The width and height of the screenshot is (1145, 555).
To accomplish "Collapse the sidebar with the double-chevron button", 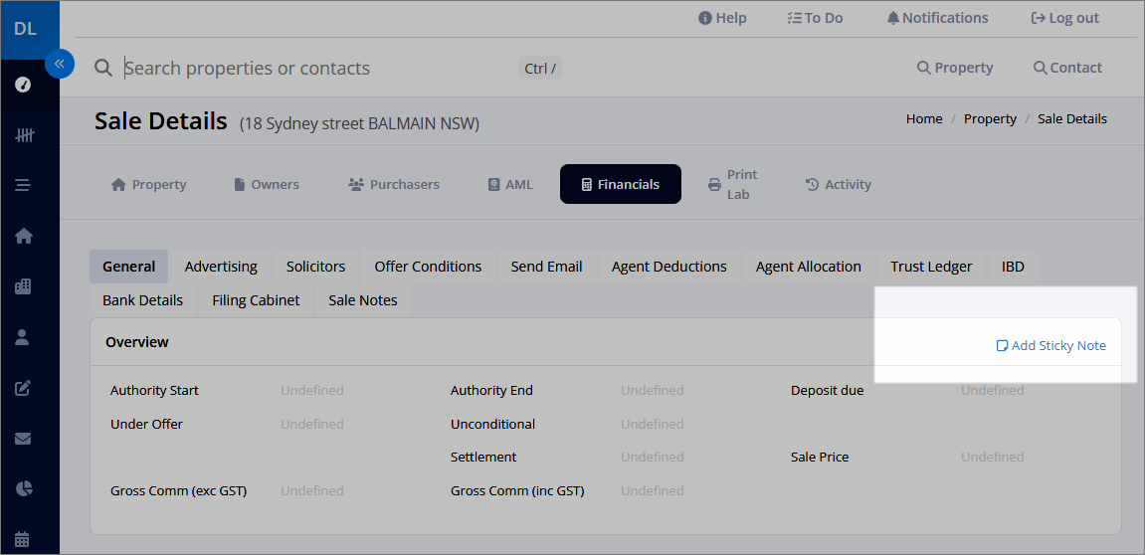I will click(x=59, y=64).
